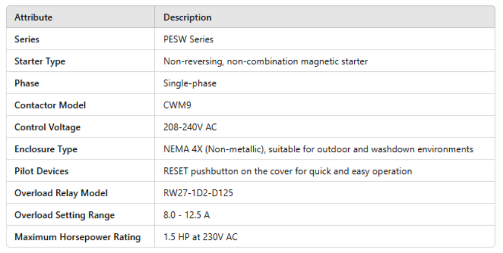
Task: Click the Description column header
Action: [x=187, y=17]
